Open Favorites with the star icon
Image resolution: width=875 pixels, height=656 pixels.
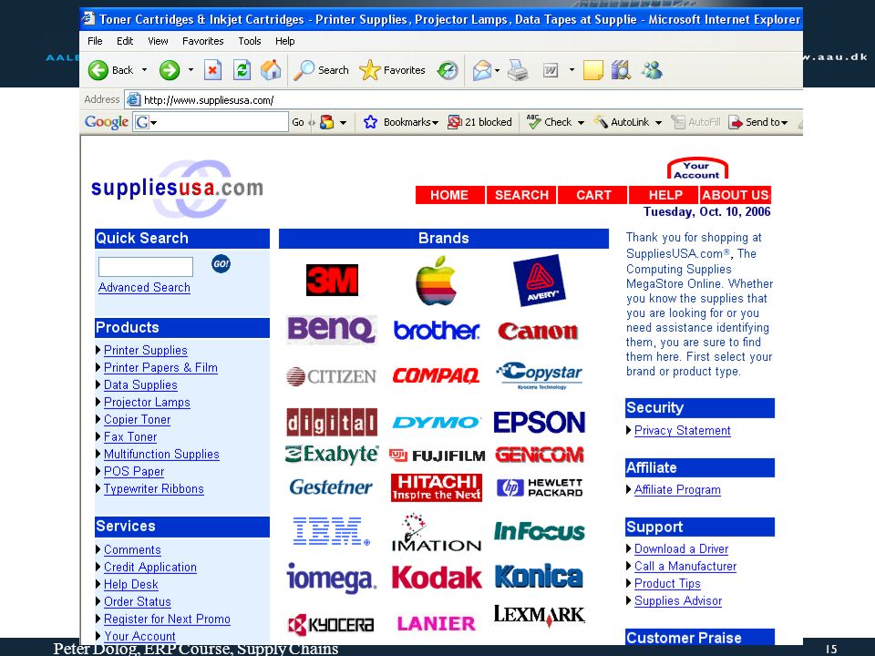369,70
